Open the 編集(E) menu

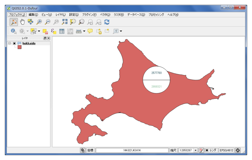[x=33, y=14]
